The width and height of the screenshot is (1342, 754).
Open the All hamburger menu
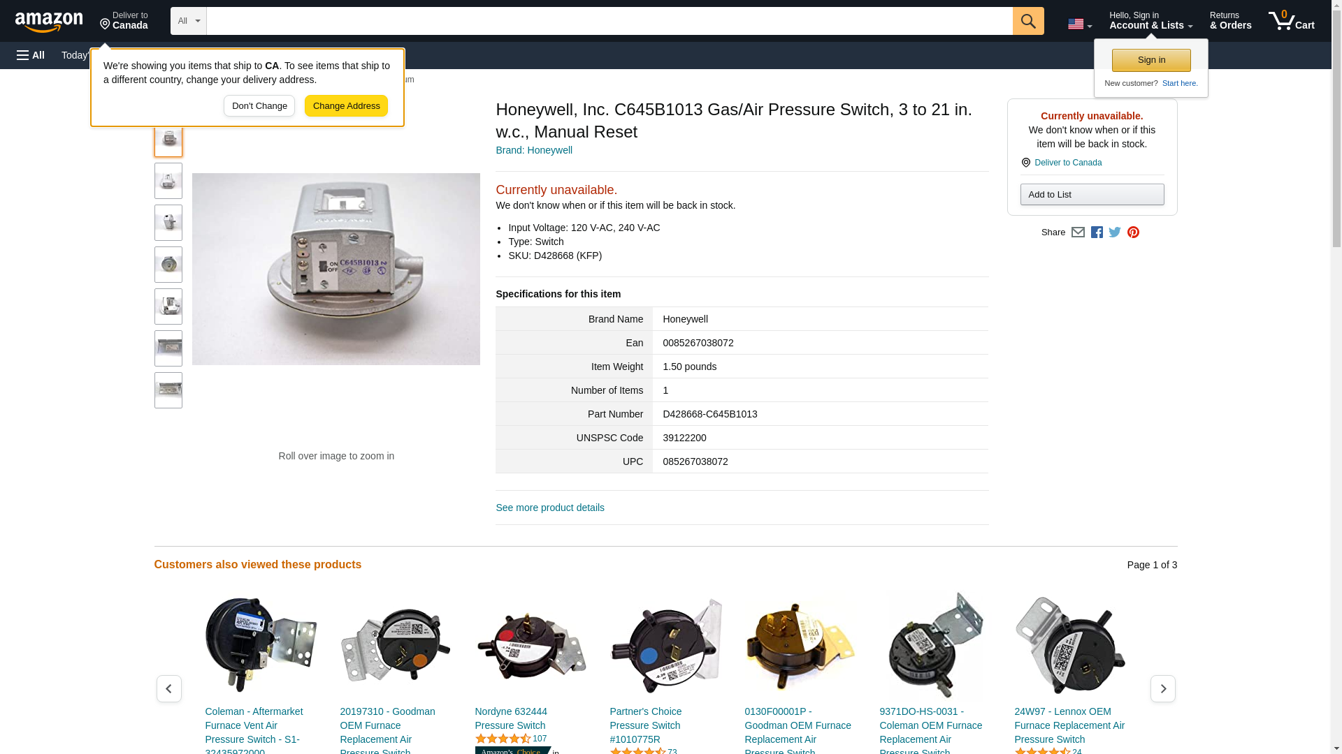[31, 55]
